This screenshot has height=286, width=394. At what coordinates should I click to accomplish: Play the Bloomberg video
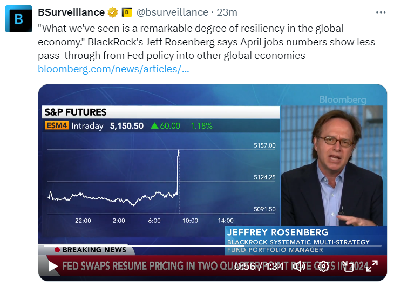53,266
